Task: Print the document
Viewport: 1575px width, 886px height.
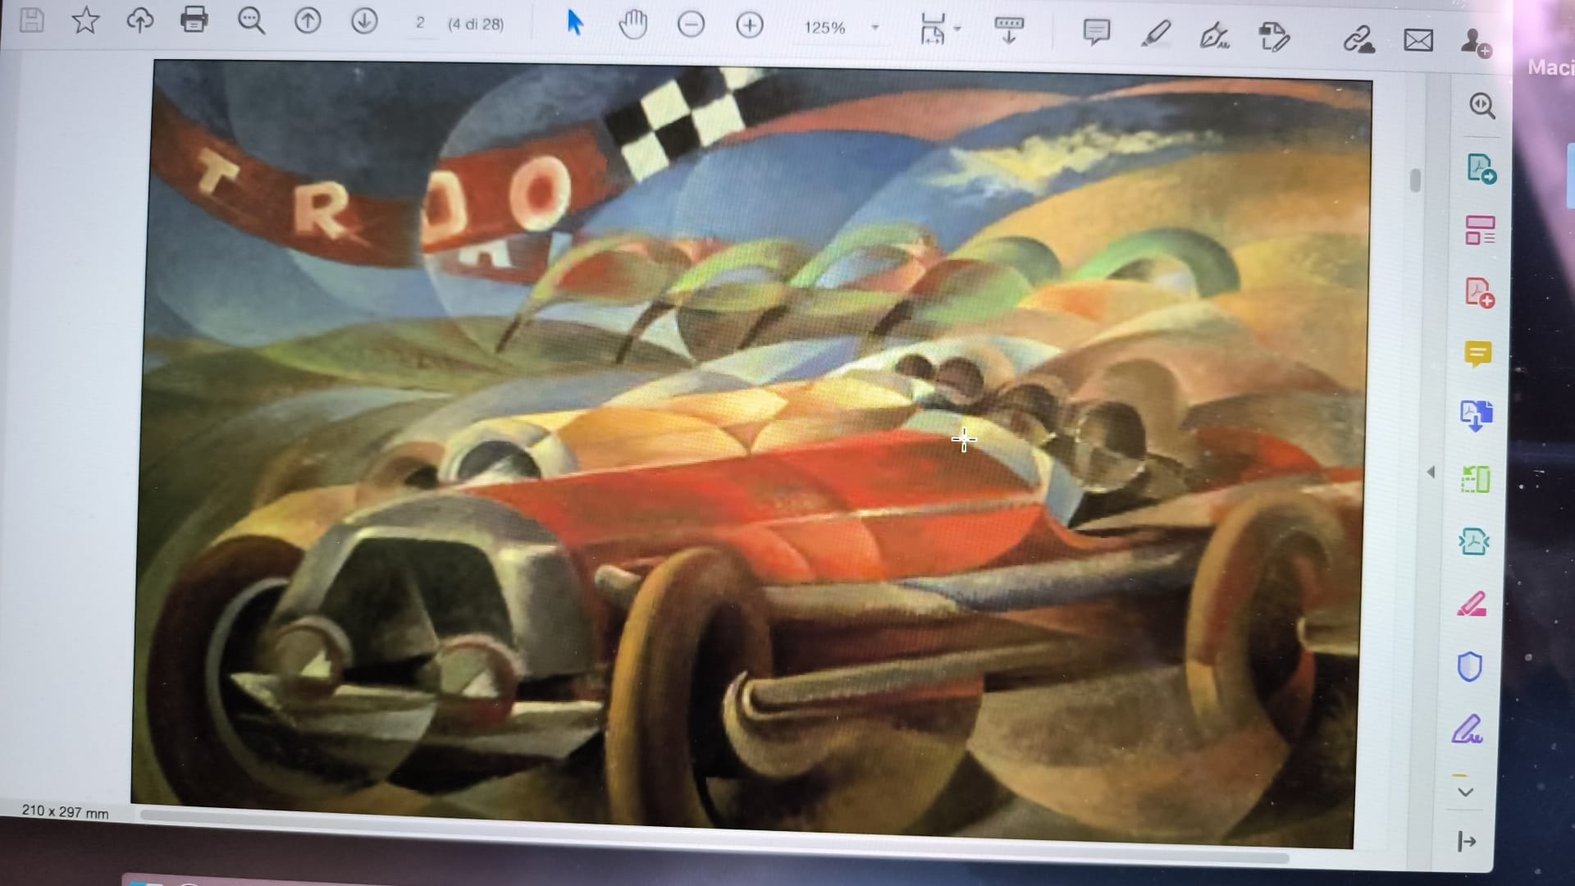Action: point(194,19)
